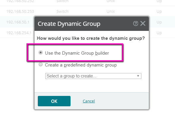The height and width of the screenshot is (125, 175).
Task: Close the Create Dynamic Group dialog
Action: (143, 23)
